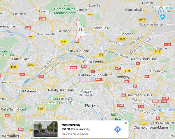This screenshot has width=175, height=139.
Task: Click the A115 highway shield
Action: tap(43, 19)
